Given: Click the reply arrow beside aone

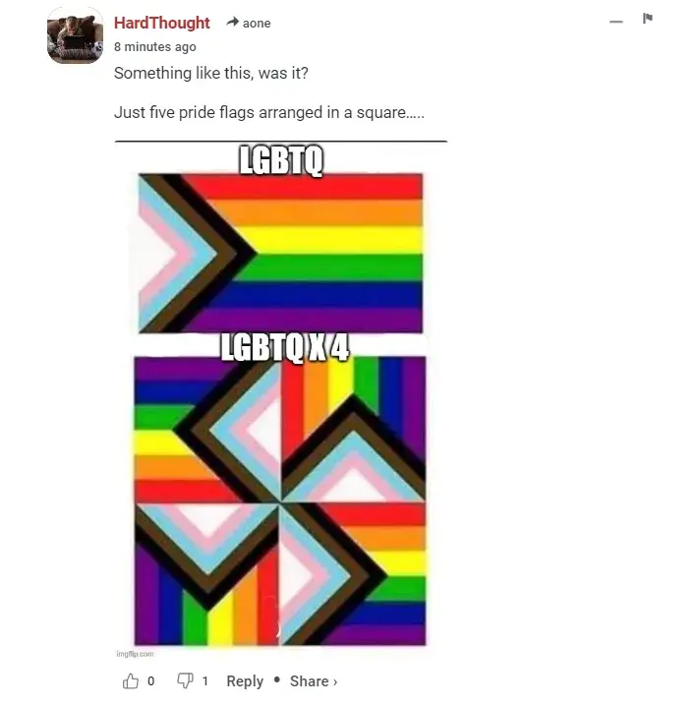Looking at the screenshot, I should tap(233, 22).
